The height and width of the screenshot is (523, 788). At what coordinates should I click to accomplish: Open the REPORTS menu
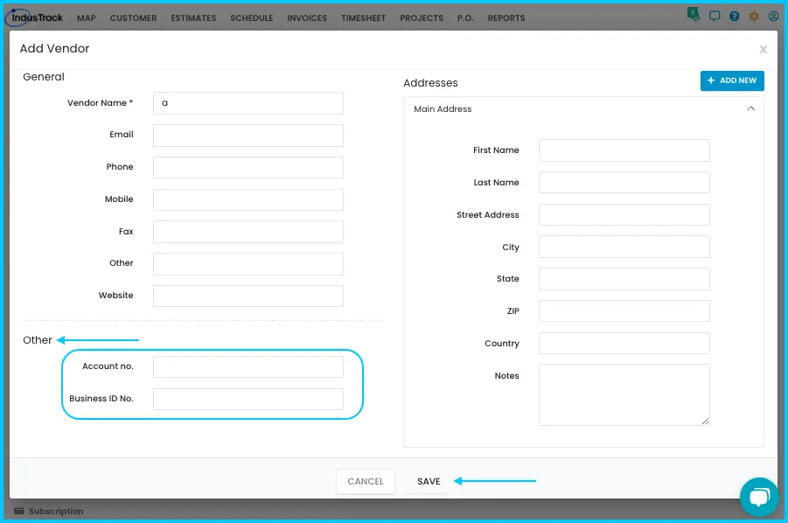[x=506, y=18]
